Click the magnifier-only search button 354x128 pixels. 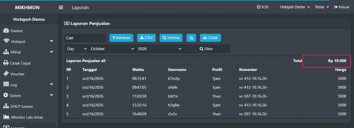point(191,38)
